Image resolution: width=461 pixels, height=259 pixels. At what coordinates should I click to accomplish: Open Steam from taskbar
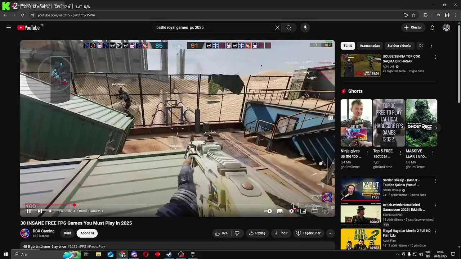169,254
